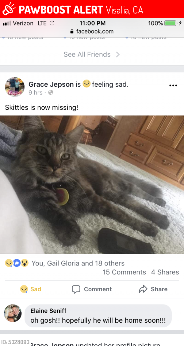
Task: Tap the Share arrow icon
Action: coord(143,289)
